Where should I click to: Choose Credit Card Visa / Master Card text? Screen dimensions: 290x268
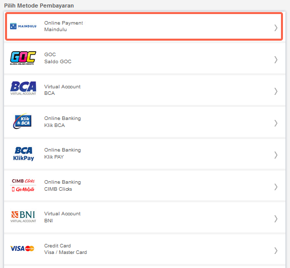[65, 249]
